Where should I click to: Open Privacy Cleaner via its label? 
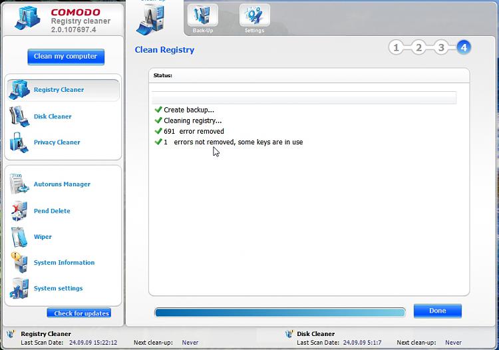tap(57, 142)
